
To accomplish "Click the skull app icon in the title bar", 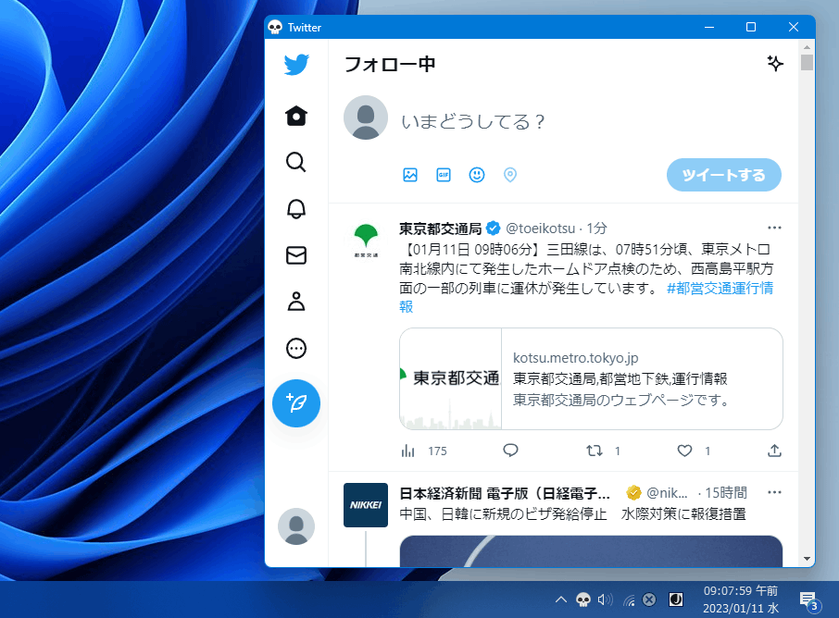I will click(275, 27).
